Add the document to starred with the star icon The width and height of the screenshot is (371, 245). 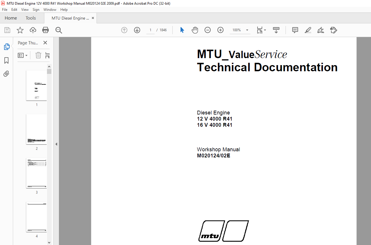point(20,30)
